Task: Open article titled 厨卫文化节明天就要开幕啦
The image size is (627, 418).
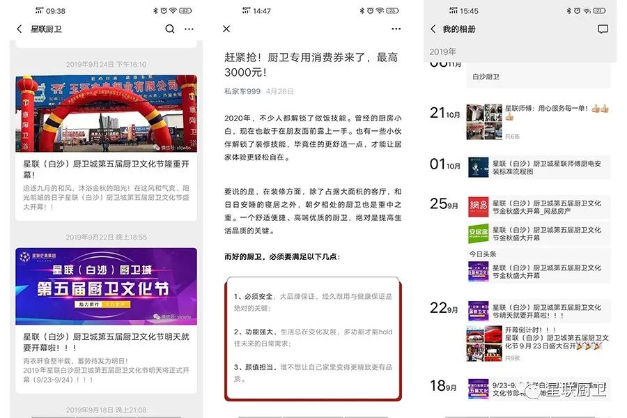Action: pyautogui.click(x=107, y=342)
